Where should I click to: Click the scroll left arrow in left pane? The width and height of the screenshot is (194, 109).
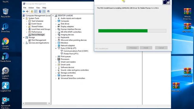point(23,103)
